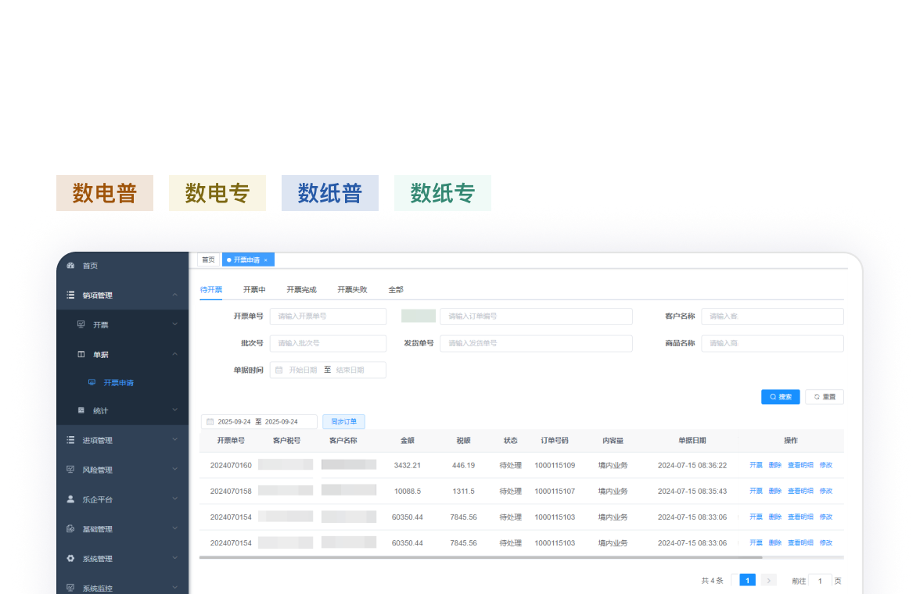Click 修改 link for order 2024070158

tap(826, 491)
